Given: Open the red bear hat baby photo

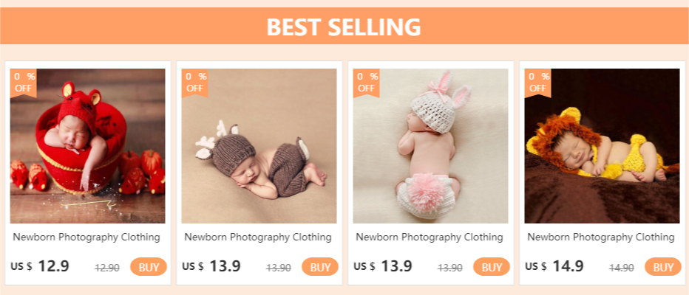Looking at the screenshot, I should click(x=87, y=147).
